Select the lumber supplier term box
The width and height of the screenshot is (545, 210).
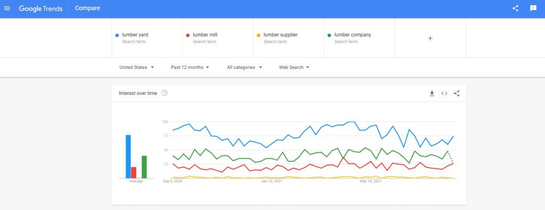click(288, 38)
